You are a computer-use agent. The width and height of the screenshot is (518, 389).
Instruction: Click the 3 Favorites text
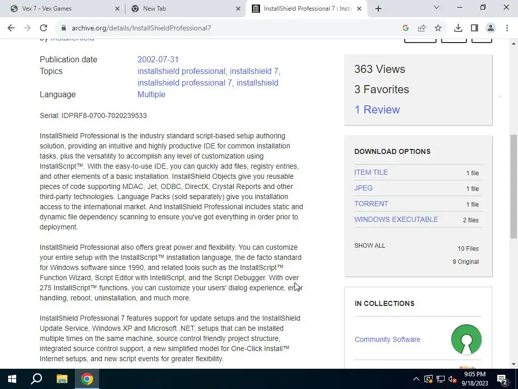click(381, 89)
